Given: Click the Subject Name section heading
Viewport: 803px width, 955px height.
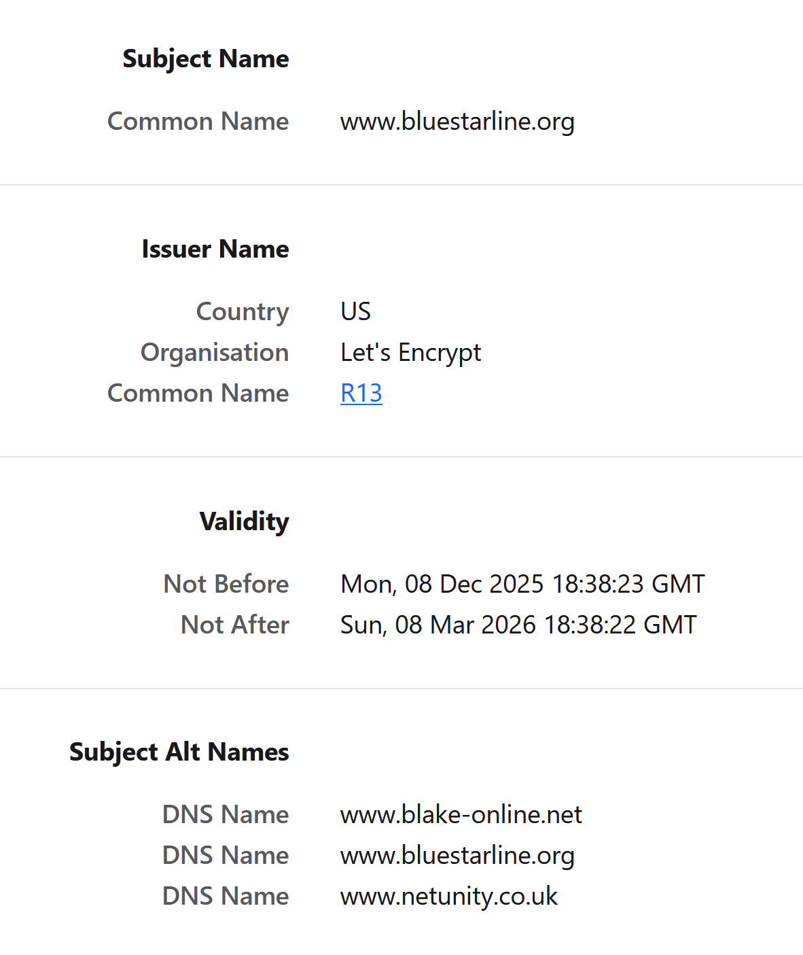Looking at the screenshot, I should click(x=205, y=59).
